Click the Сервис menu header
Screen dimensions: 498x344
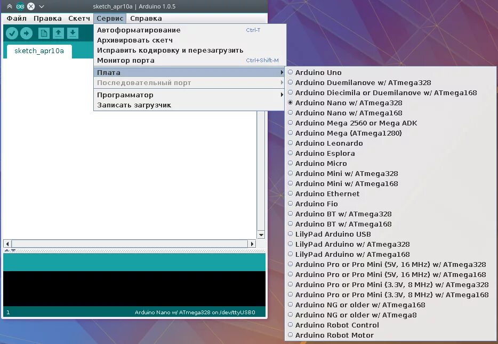pos(110,19)
